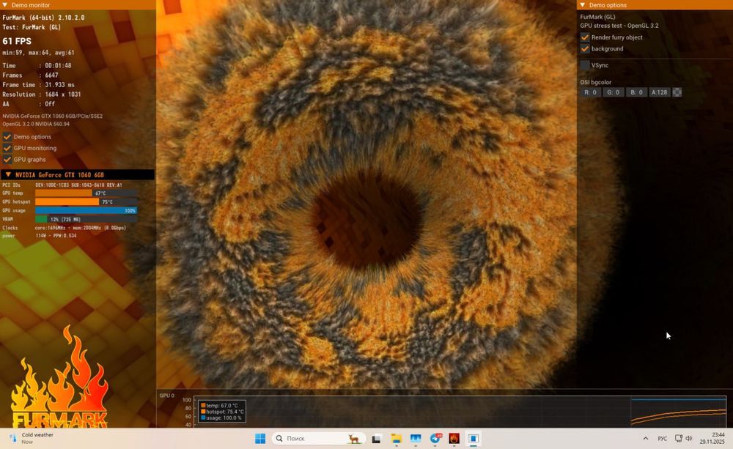
Task: Open the Cold weather widget
Action: 32,438
